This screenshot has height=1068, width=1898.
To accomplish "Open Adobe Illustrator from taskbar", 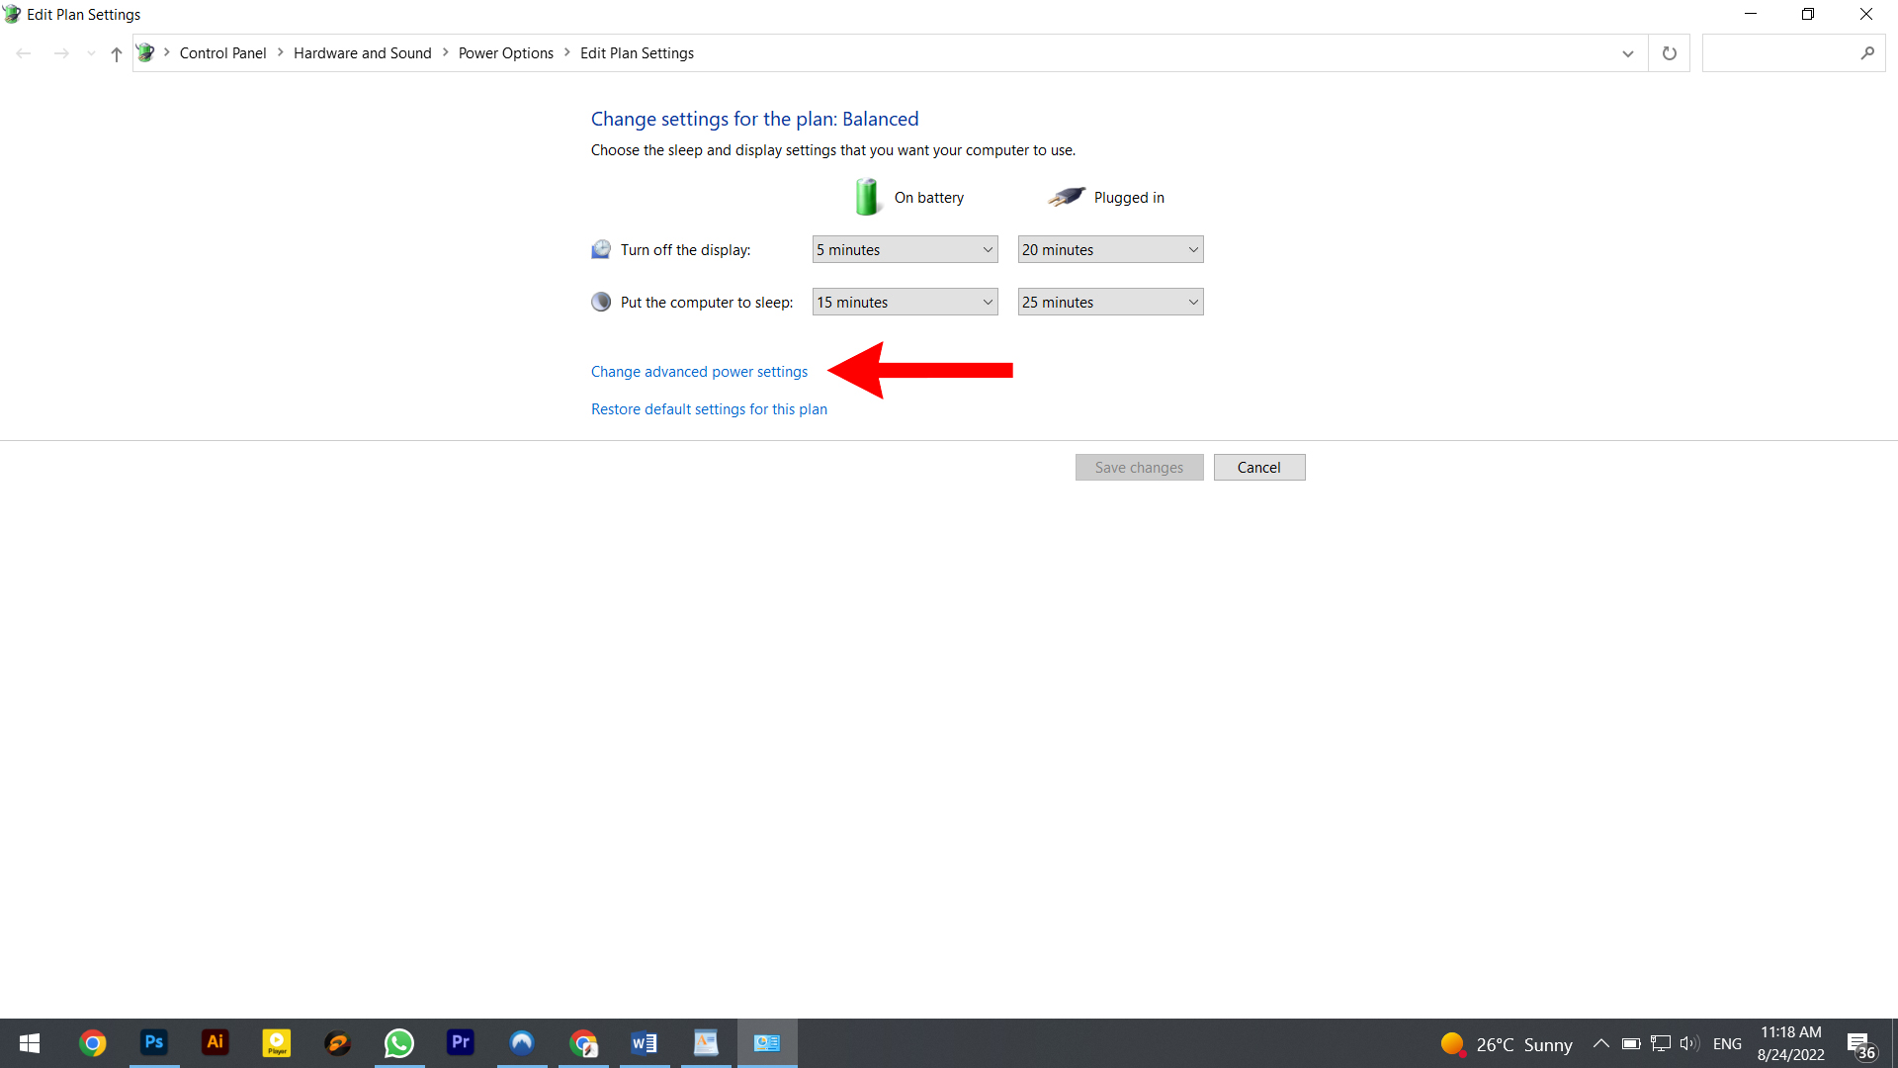I will point(214,1042).
